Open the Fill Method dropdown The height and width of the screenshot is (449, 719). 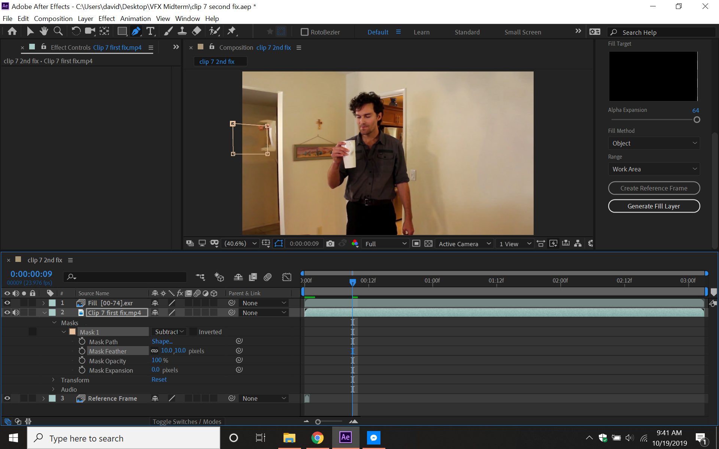coord(653,143)
